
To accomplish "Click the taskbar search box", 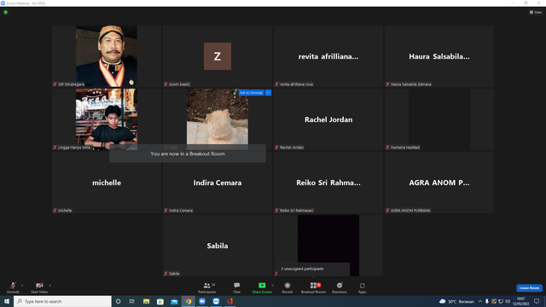I will pos(62,301).
